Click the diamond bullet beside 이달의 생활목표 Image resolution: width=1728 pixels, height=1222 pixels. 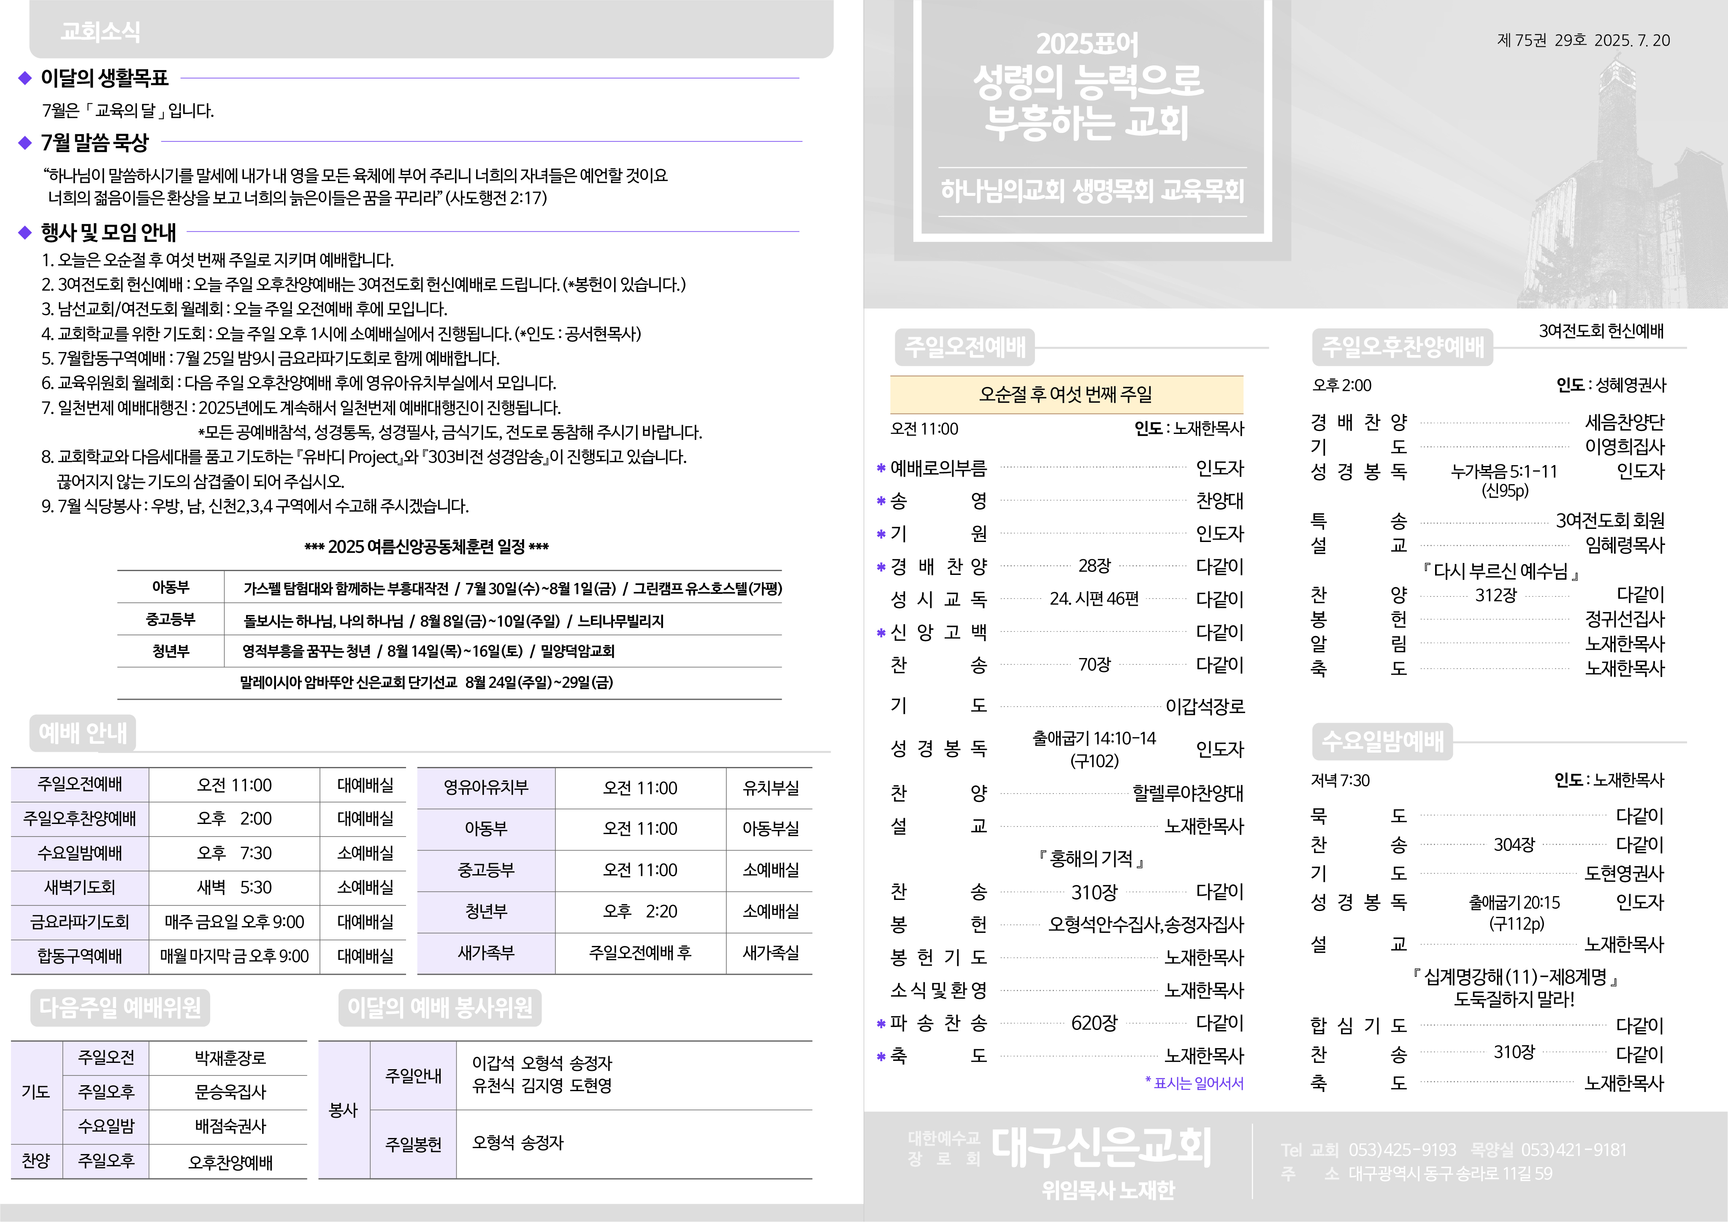click(25, 78)
